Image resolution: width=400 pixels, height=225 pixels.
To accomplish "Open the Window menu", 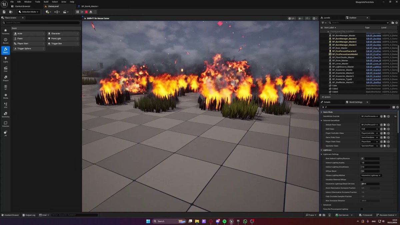I will coord(28,2).
